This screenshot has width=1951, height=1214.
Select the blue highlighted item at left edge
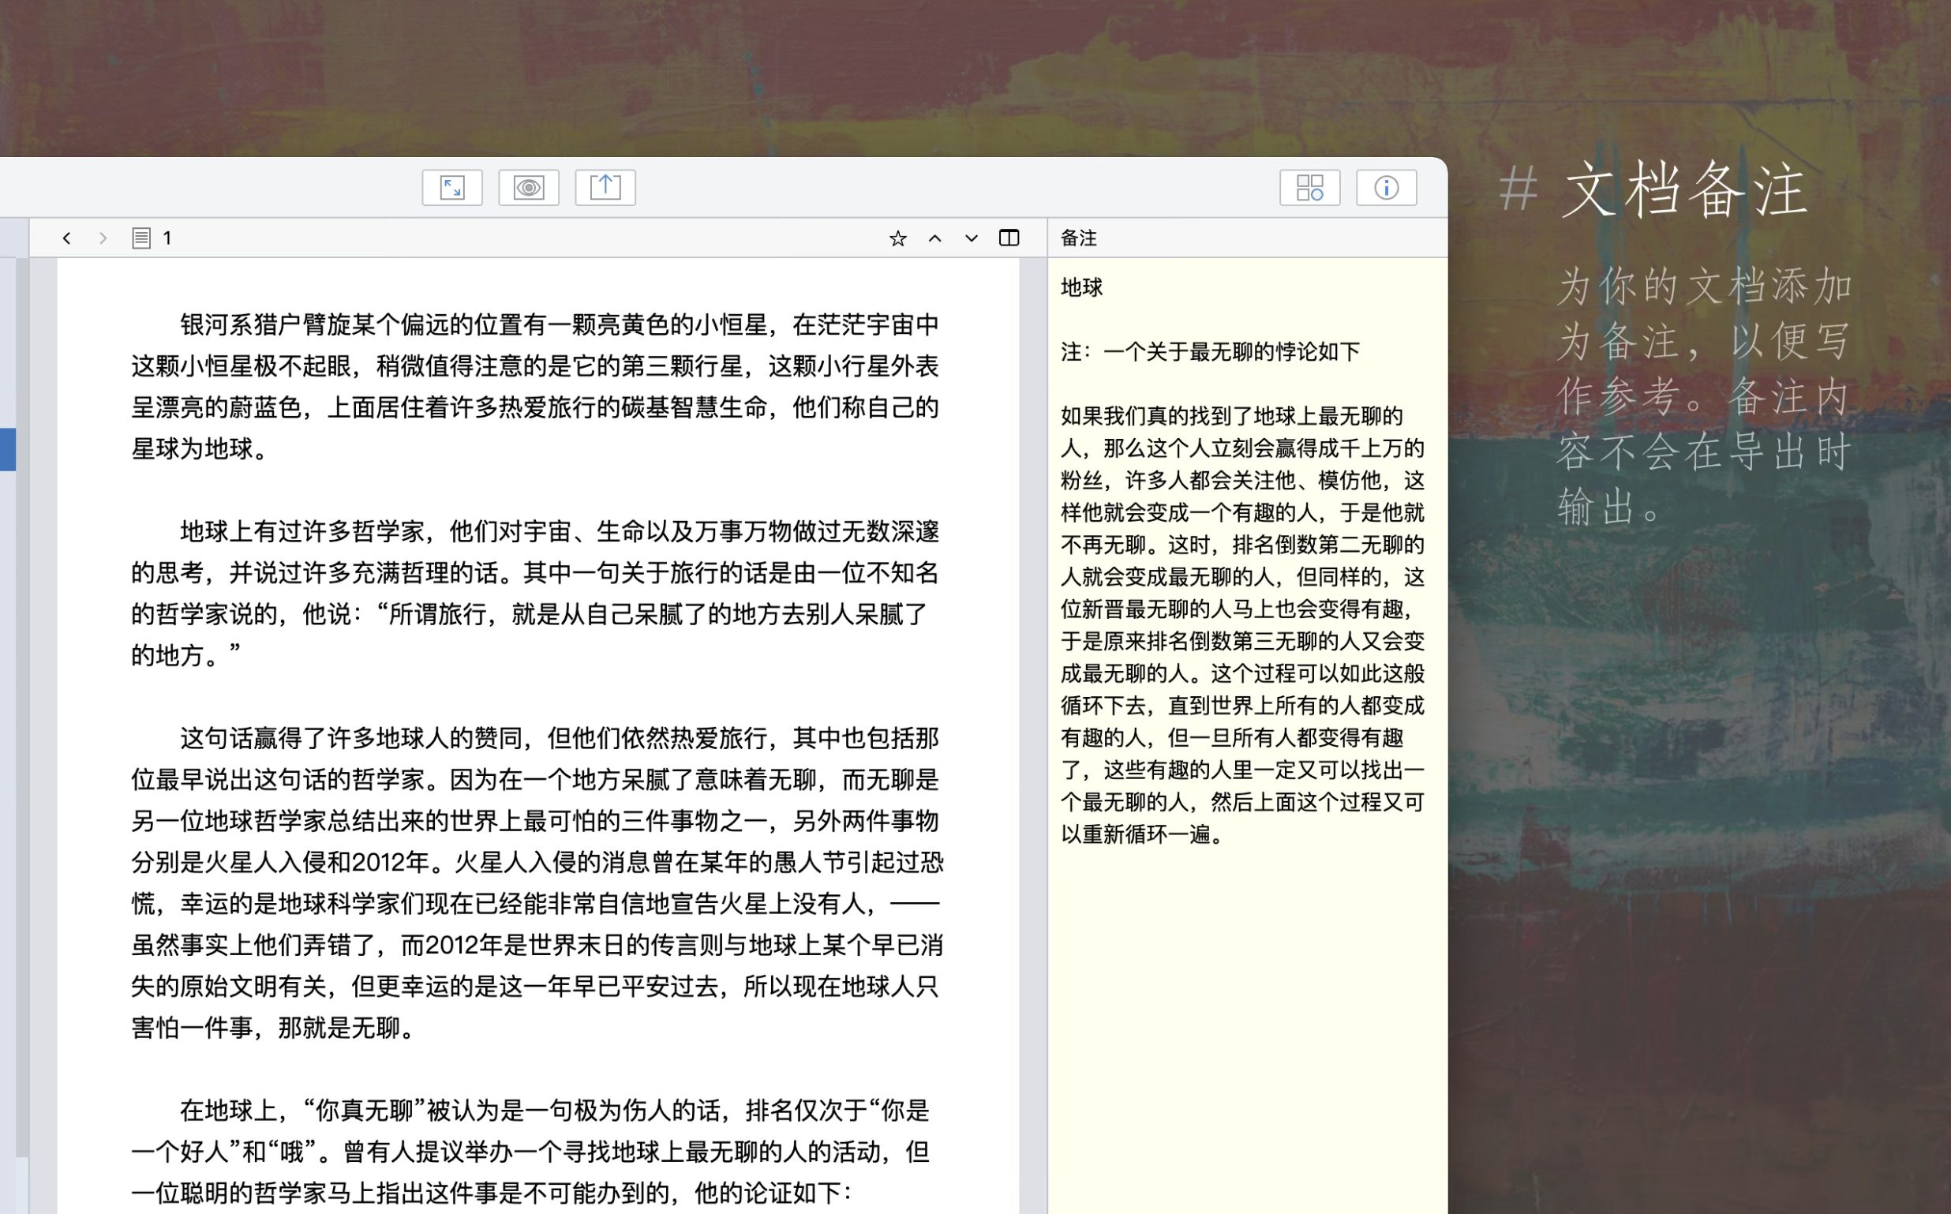pos(7,450)
